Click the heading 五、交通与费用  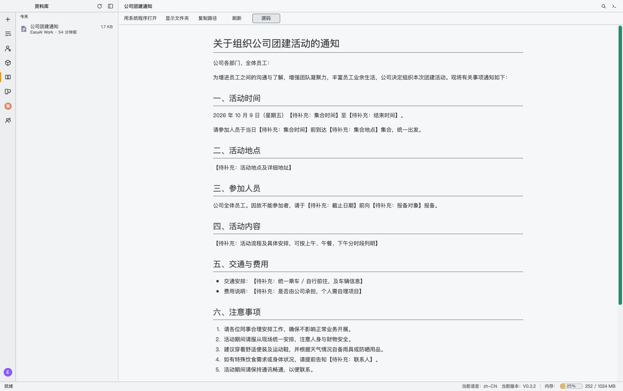(x=241, y=264)
